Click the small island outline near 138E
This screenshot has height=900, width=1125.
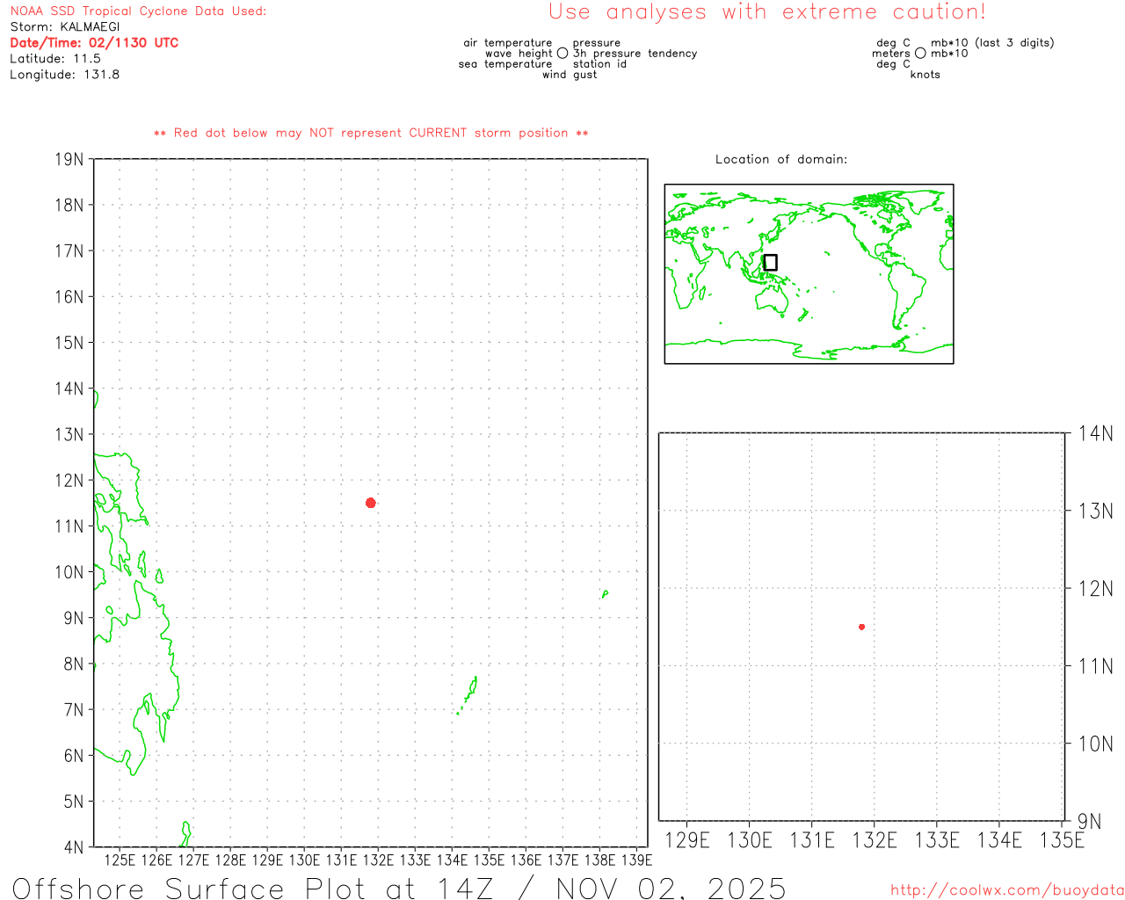[605, 595]
